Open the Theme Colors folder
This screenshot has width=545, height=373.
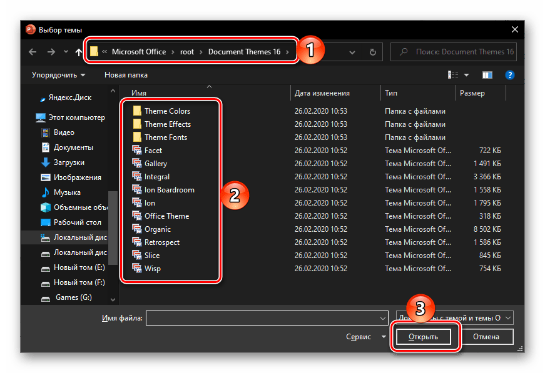click(x=167, y=111)
